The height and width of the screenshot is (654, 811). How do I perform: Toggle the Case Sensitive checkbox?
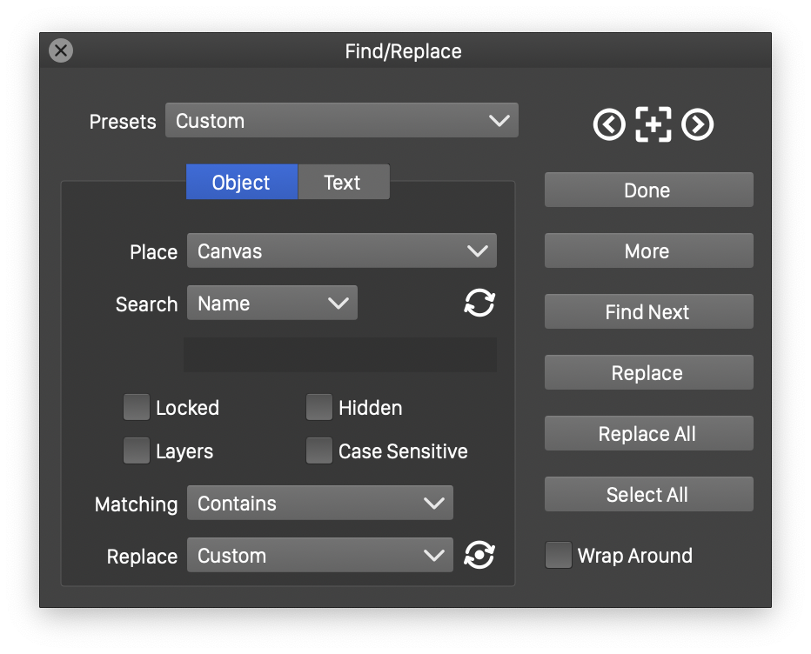(x=319, y=450)
